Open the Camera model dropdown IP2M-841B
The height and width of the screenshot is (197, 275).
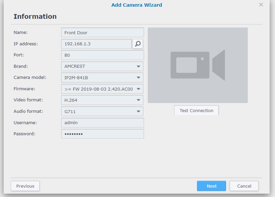tap(102, 78)
